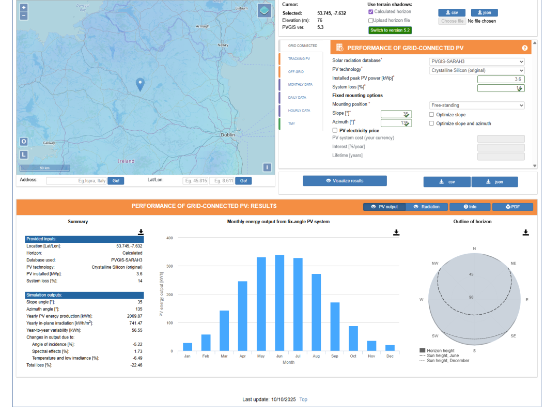The height and width of the screenshot is (417, 560).
Task: Click the June bar in energy chart
Action: tap(279, 303)
